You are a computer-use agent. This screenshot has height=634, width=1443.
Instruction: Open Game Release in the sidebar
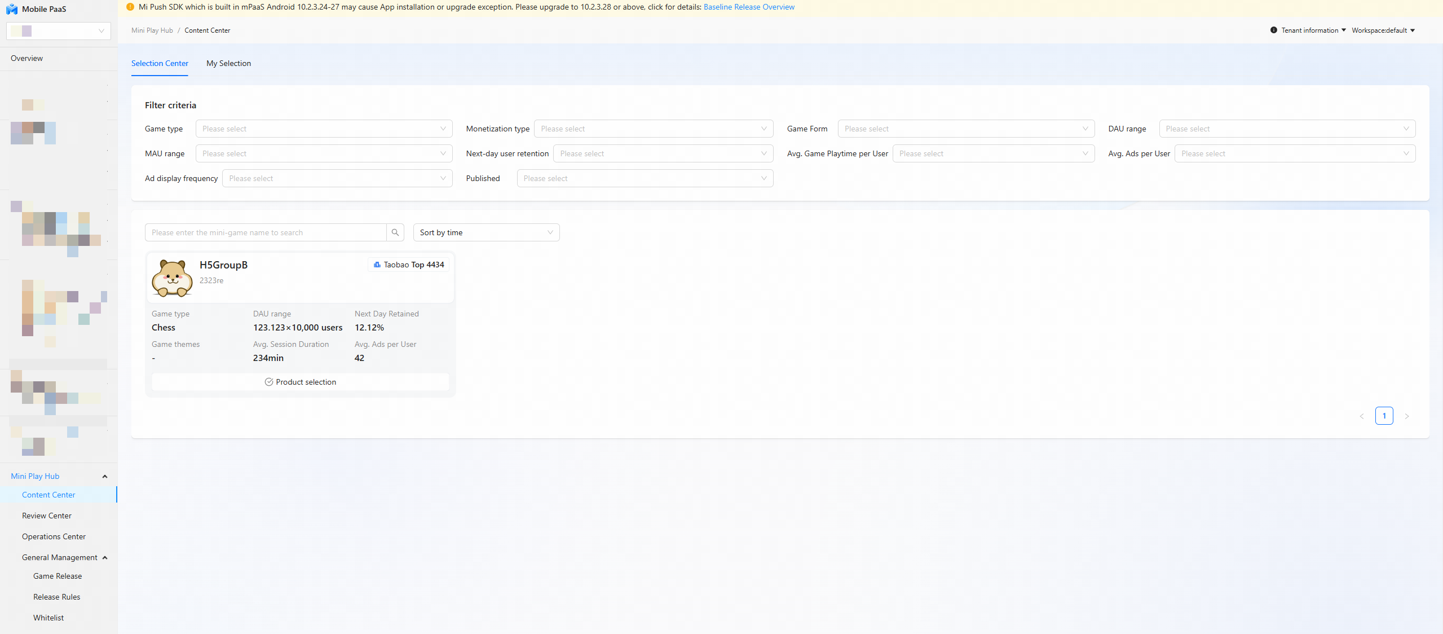coord(59,576)
